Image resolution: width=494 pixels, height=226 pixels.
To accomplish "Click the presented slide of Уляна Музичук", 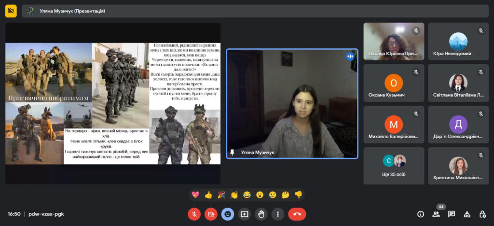I will tap(113, 103).
